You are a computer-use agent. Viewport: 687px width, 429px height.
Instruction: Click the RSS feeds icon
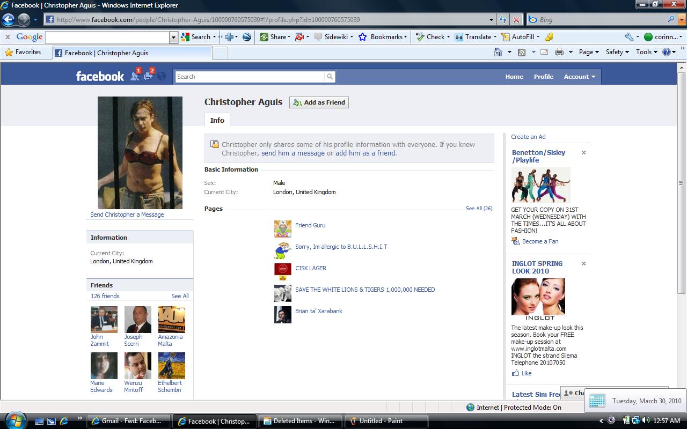[x=521, y=52]
